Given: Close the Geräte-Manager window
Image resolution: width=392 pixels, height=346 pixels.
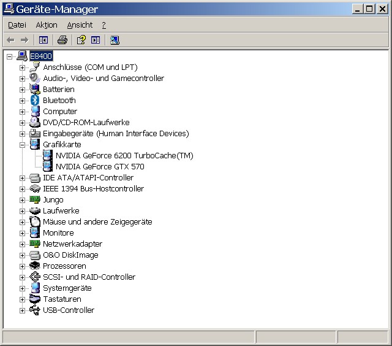Looking at the screenshot, I should point(382,9).
